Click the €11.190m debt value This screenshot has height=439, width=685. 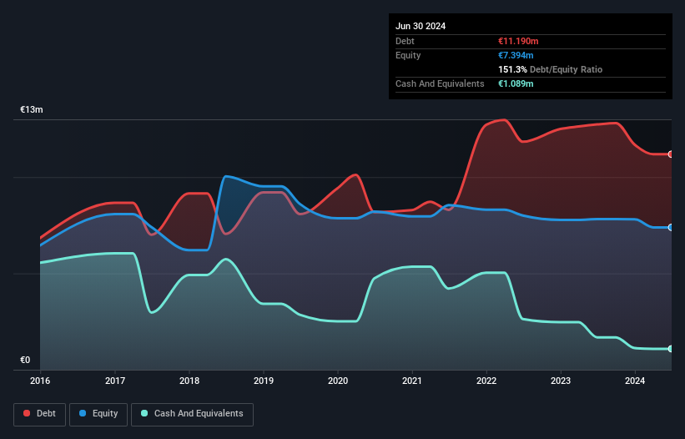point(518,41)
